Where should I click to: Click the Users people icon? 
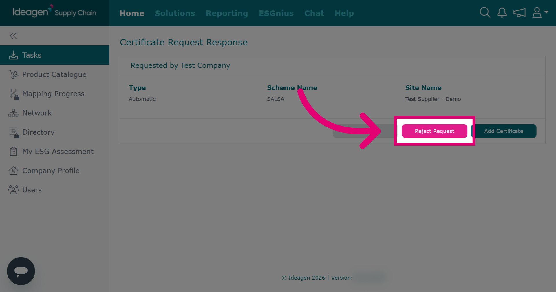tap(13, 190)
